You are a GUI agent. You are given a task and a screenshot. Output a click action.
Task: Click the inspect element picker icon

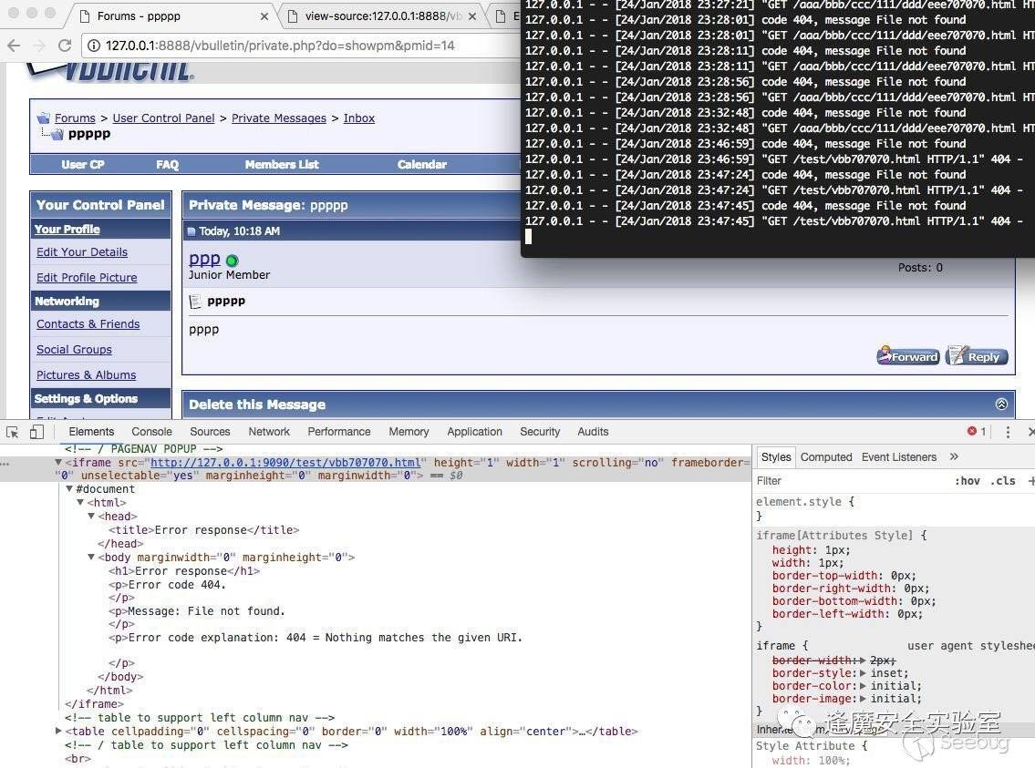click(13, 432)
